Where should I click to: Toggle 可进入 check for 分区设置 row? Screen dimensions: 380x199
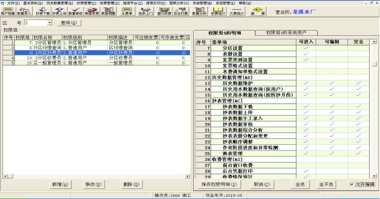point(306,48)
